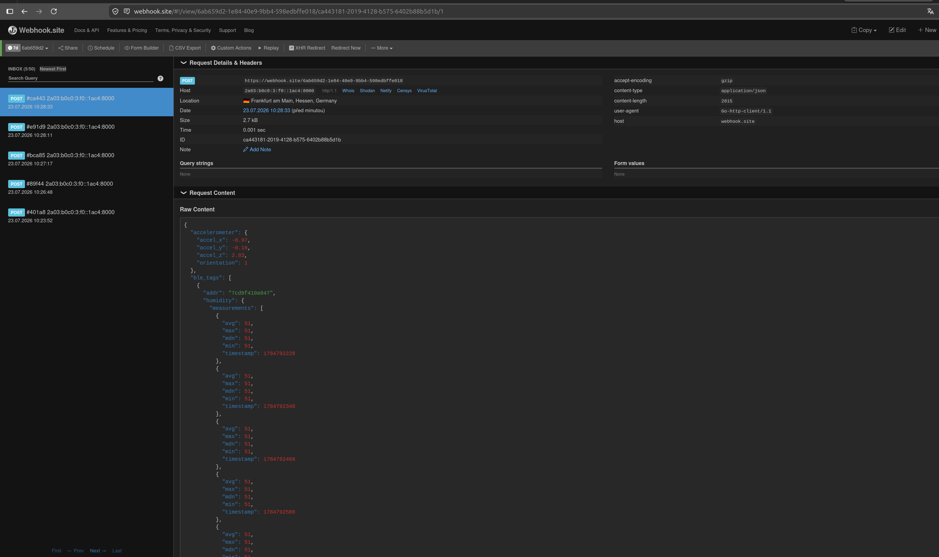This screenshot has width=939, height=557.
Task: Click the Webhook.site logo
Action: click(x=36, y=30)
